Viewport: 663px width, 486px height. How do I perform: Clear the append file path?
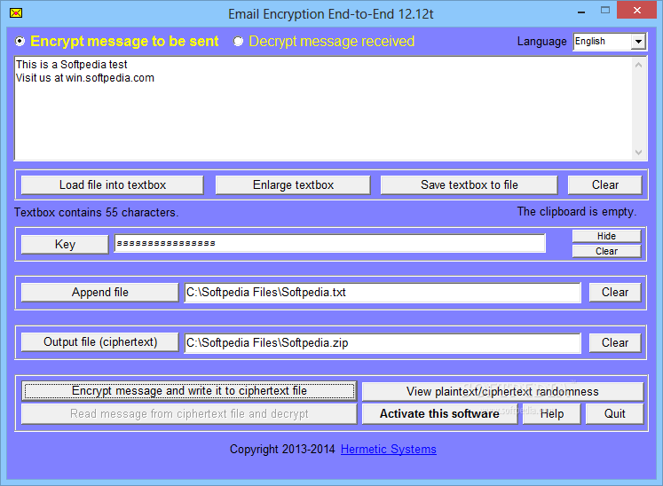click(x=615, y=293)
